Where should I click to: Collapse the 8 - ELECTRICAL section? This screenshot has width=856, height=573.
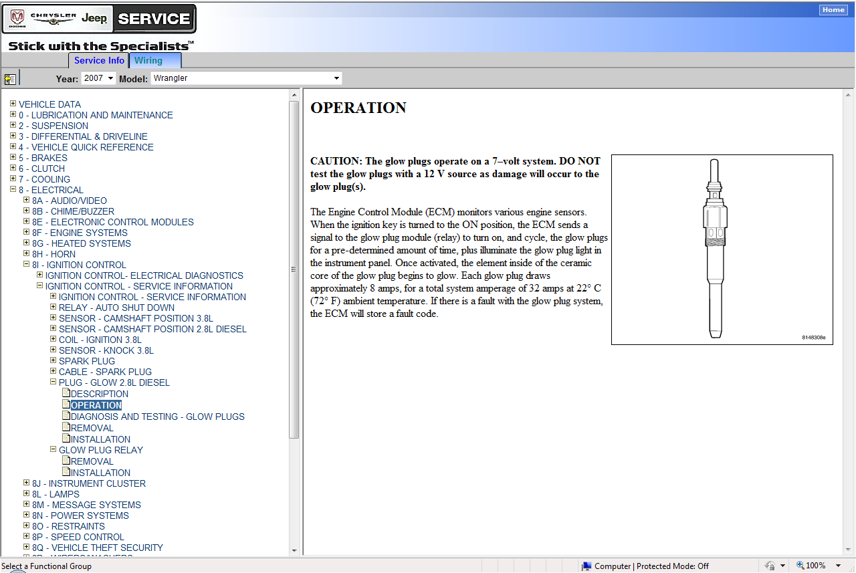(13, 190)
